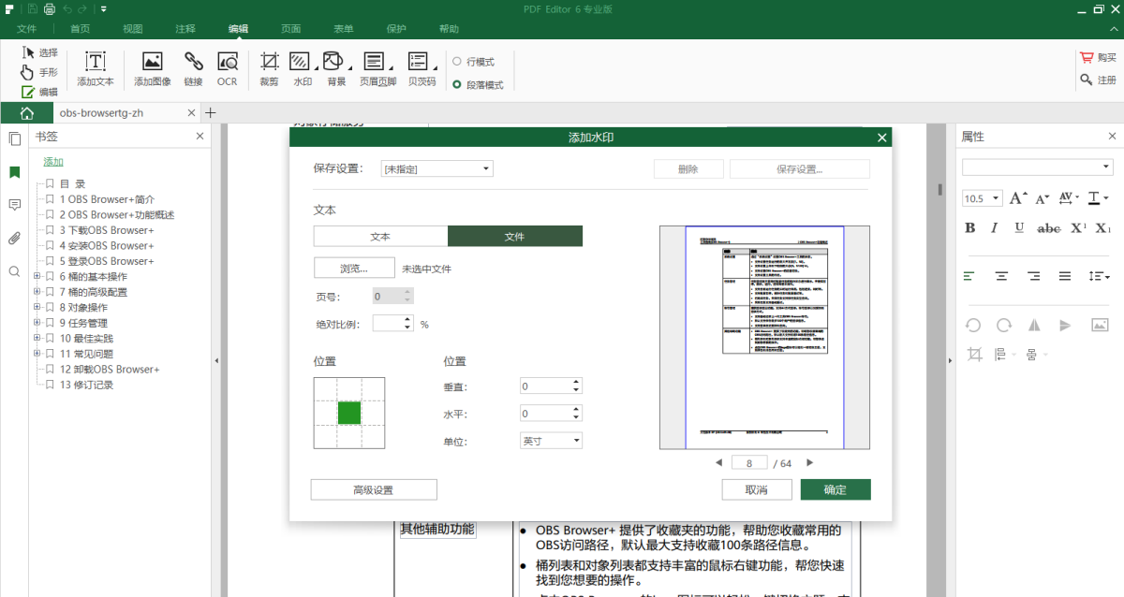Select the 链接 (Link) tool

(x=192, y=68)
